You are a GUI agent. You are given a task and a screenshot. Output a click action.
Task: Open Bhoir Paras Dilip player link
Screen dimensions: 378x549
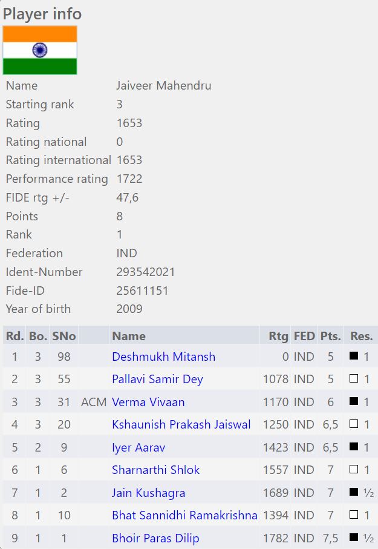pyautogui.click(x=155, y=538)
